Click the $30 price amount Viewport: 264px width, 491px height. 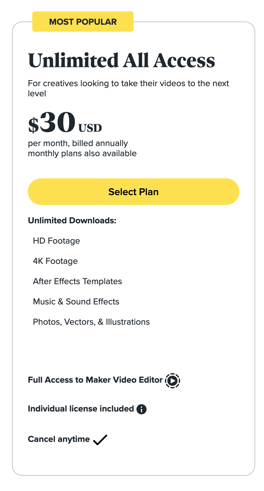[52, 123]
